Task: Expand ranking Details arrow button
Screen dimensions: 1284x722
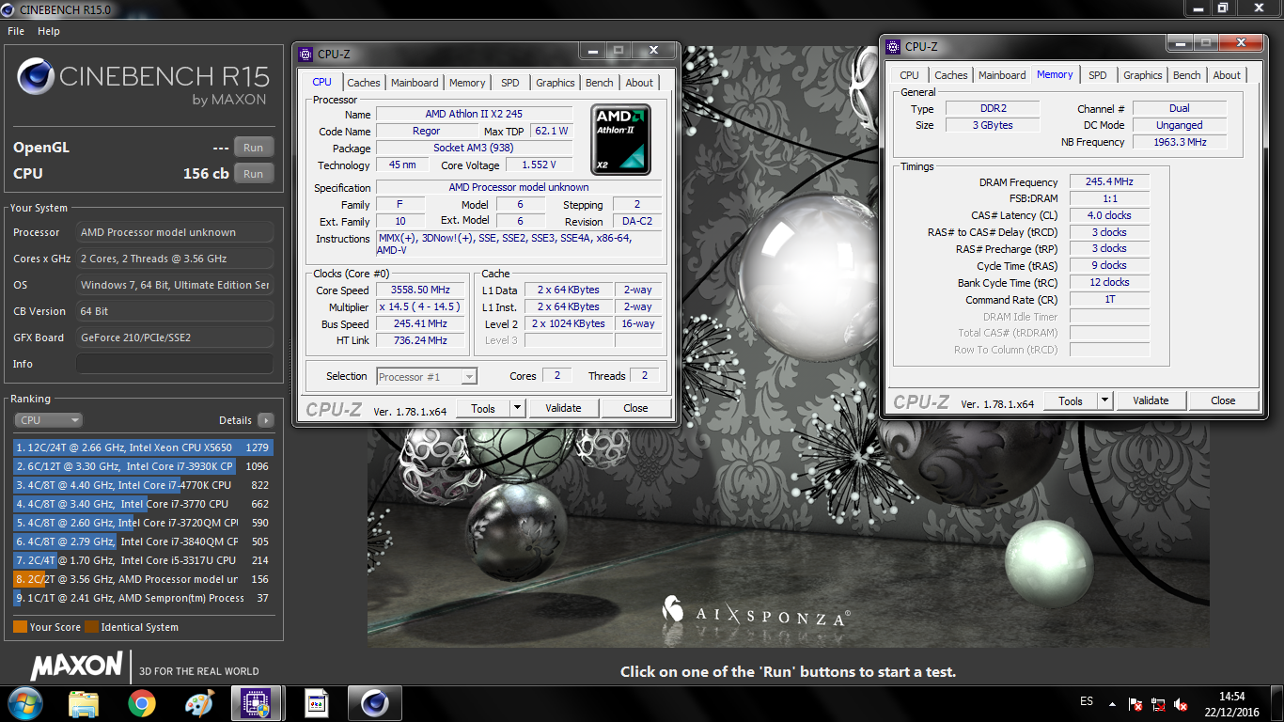Action: pyautogui.click(x=266, y=420)
